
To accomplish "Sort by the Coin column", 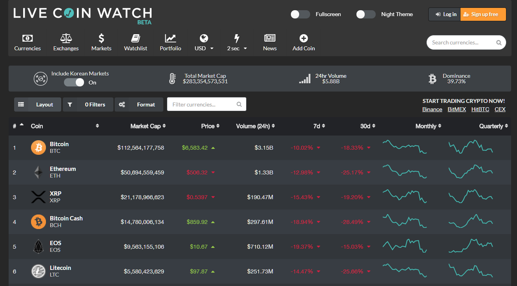I will [x=65, y=126].
